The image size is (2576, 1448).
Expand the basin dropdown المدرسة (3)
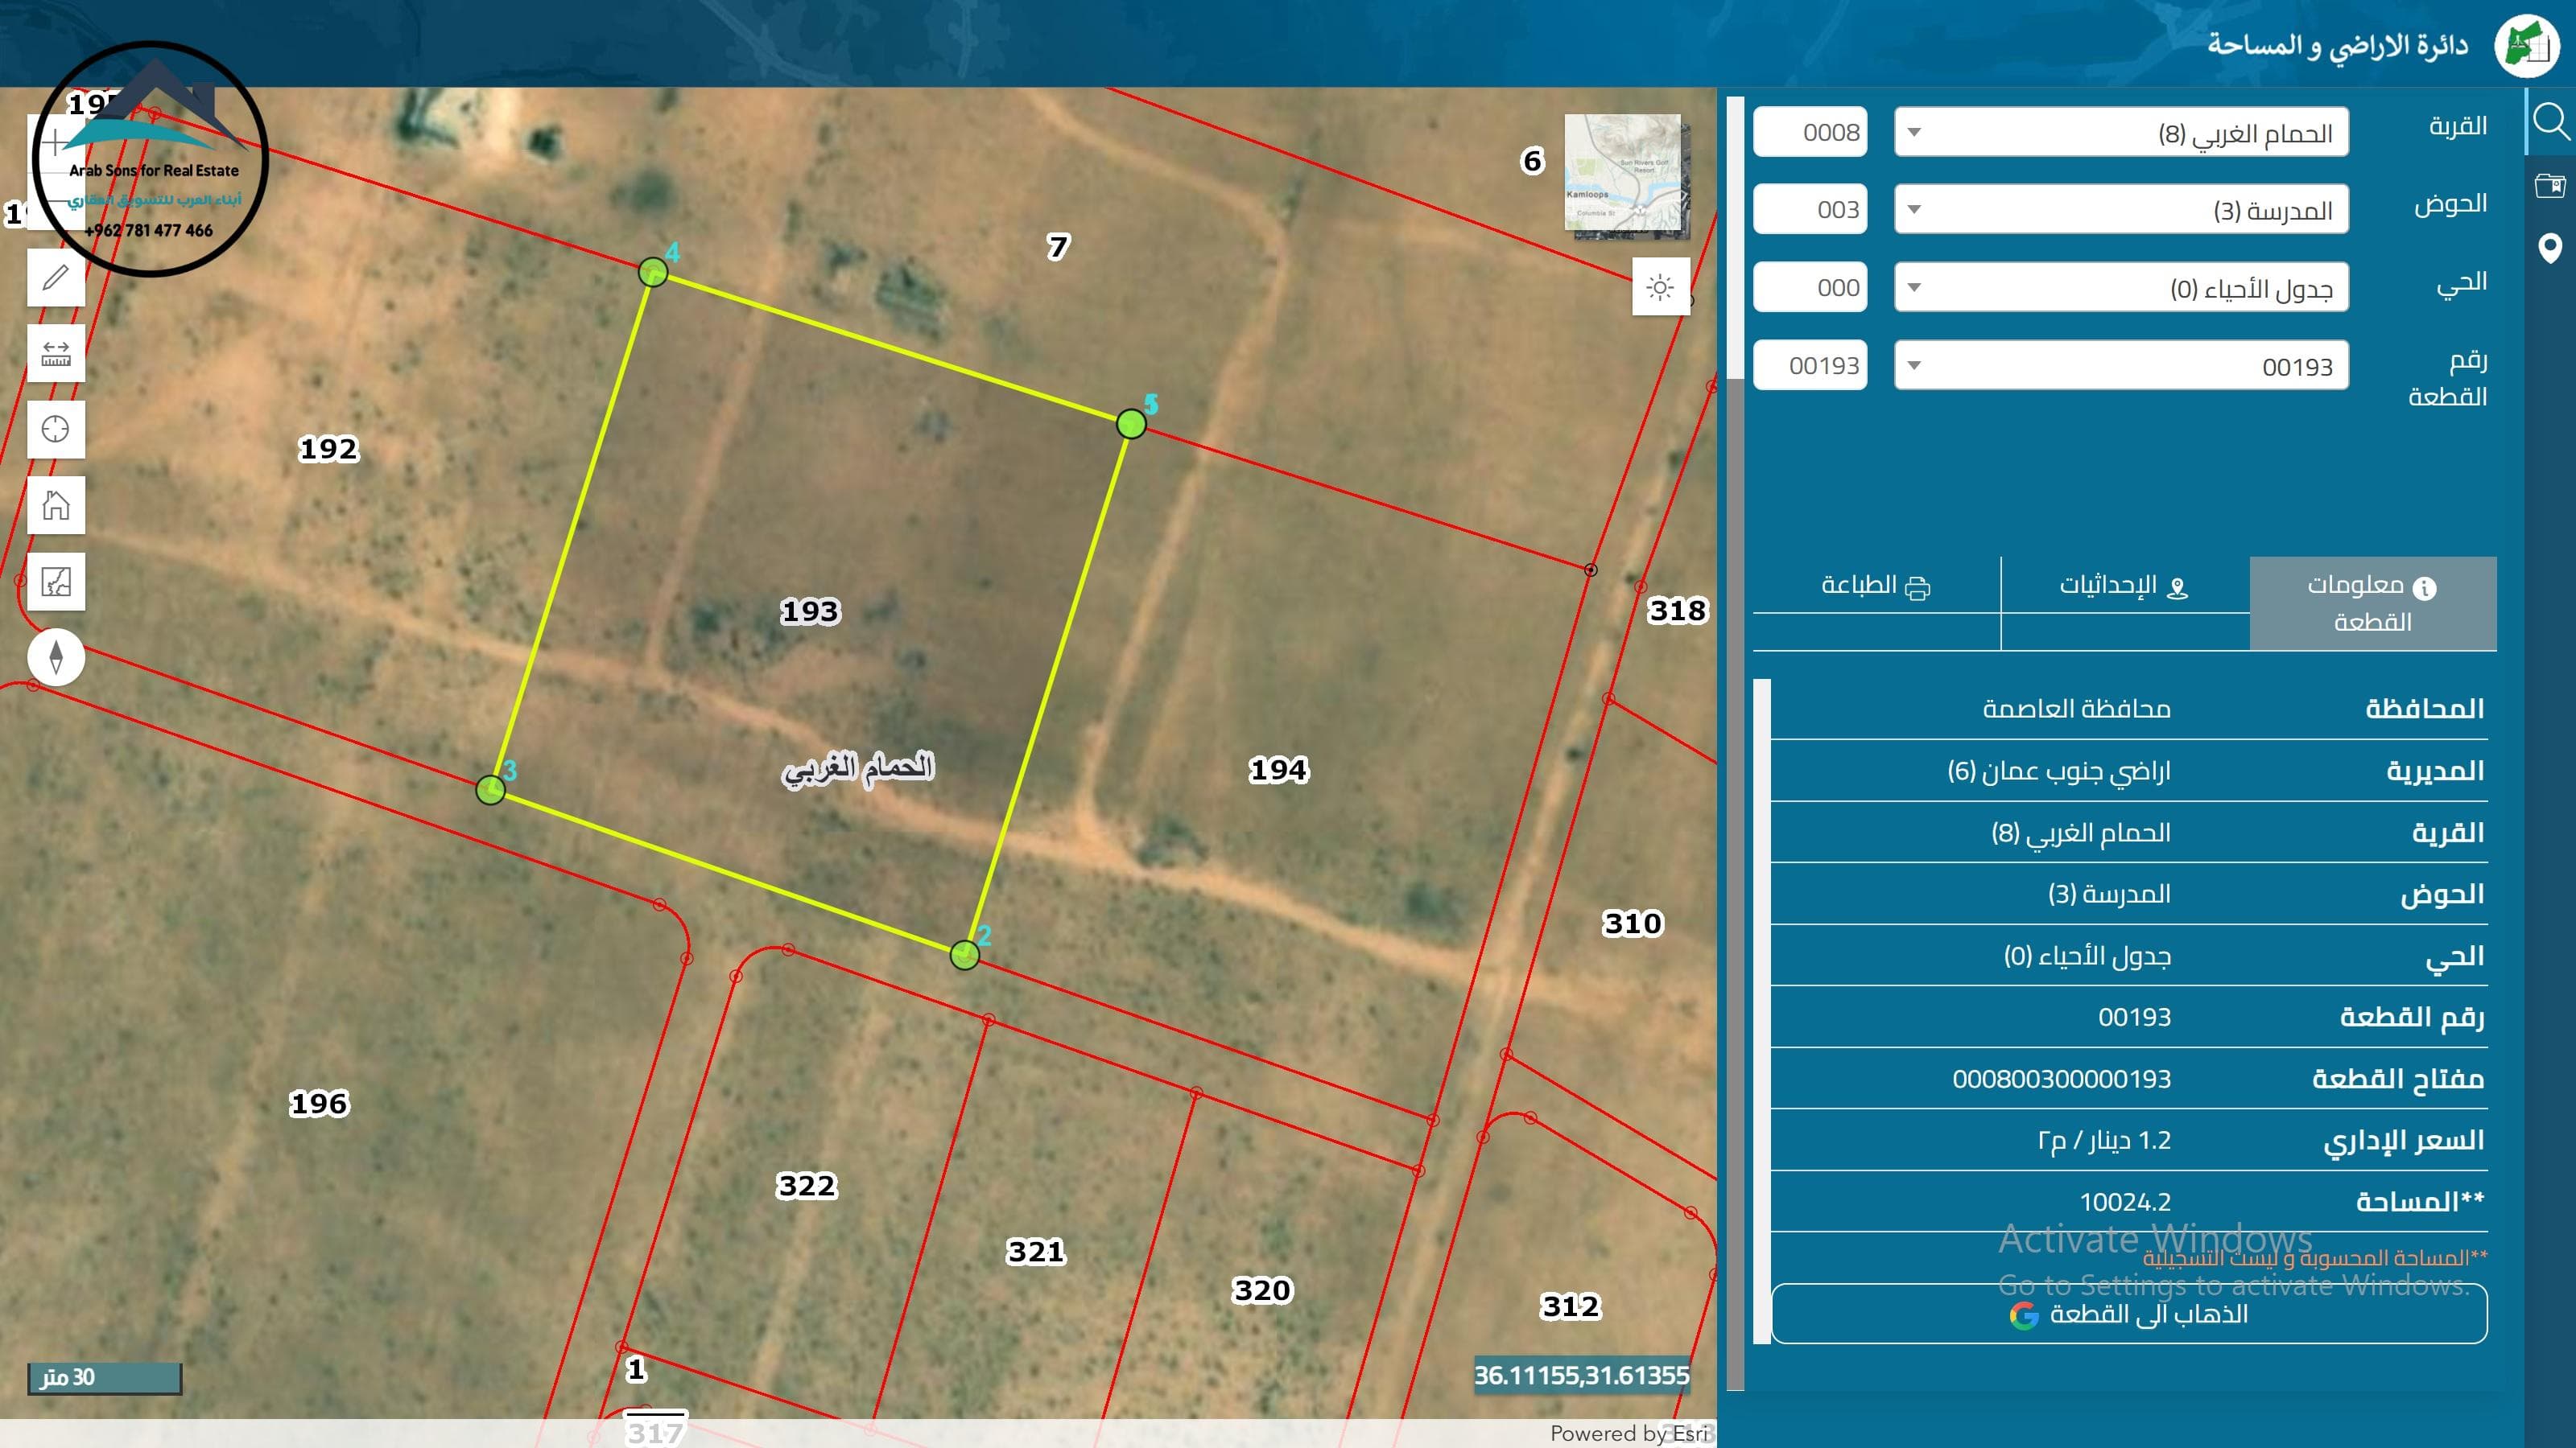tap(2120, 210)
